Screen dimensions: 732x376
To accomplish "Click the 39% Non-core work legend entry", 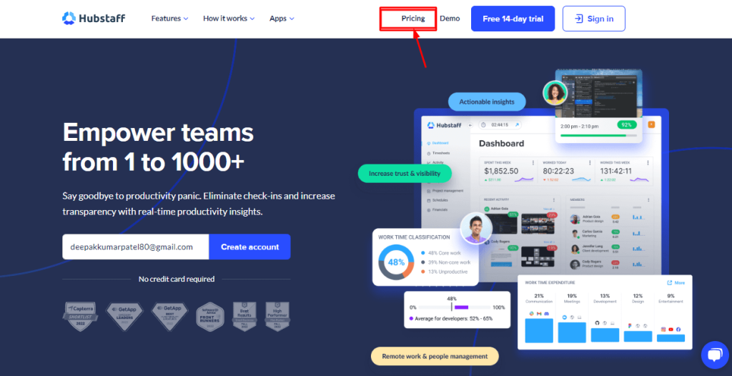I will point(446,262).
